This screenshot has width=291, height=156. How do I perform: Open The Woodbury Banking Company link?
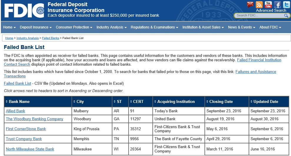(x=34, y=119)
